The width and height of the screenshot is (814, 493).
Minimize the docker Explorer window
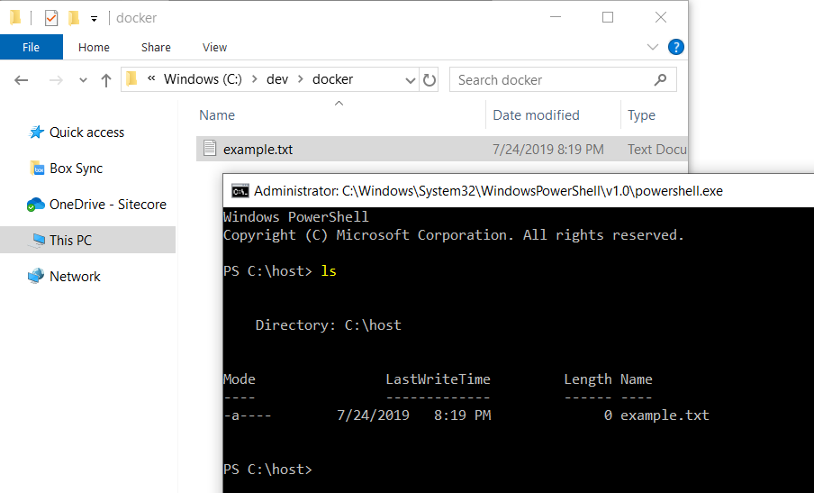point(556,17)
